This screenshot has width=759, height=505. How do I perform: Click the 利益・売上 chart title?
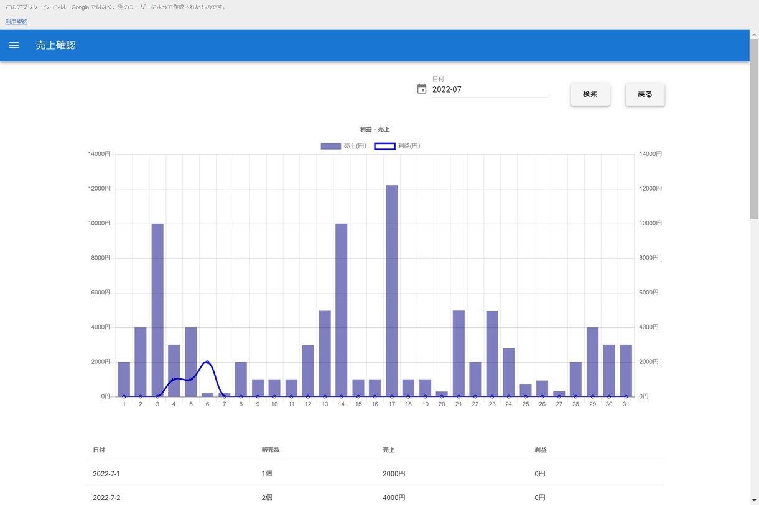coord(375,129)
